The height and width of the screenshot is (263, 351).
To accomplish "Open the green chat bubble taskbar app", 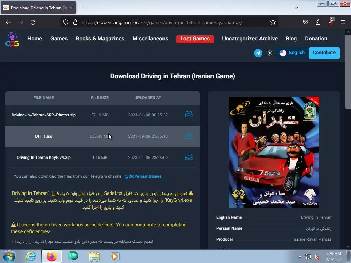I will [73, 256].
